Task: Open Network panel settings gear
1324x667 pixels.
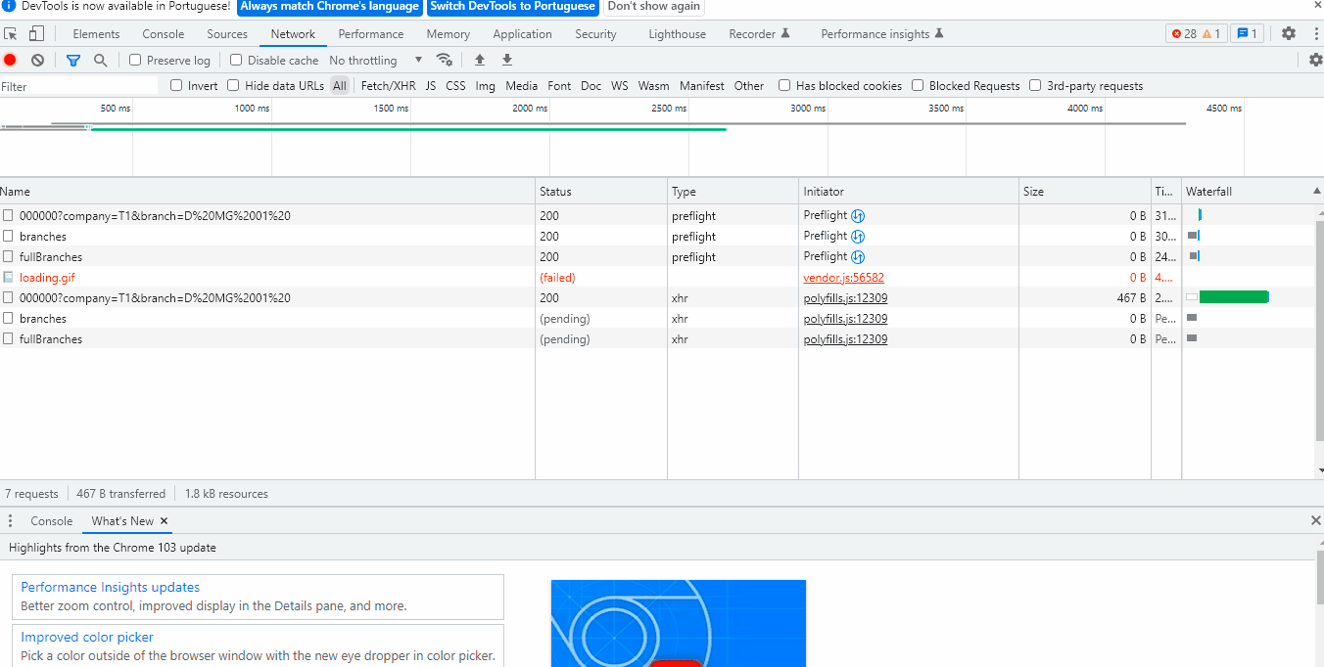Action: (x=1315, y=60)
